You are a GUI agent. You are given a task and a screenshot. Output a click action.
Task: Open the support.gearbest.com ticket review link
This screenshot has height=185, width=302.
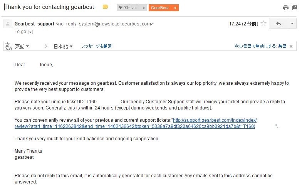(136, 123)
